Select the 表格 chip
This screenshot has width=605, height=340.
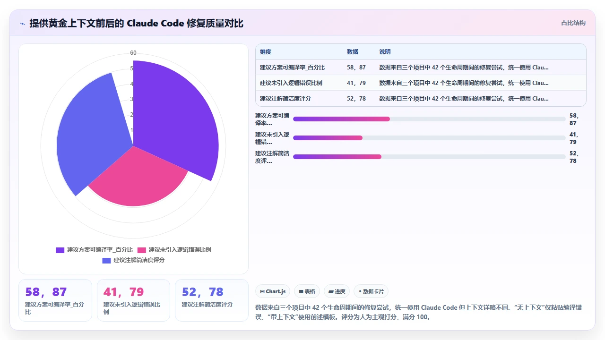307,291
